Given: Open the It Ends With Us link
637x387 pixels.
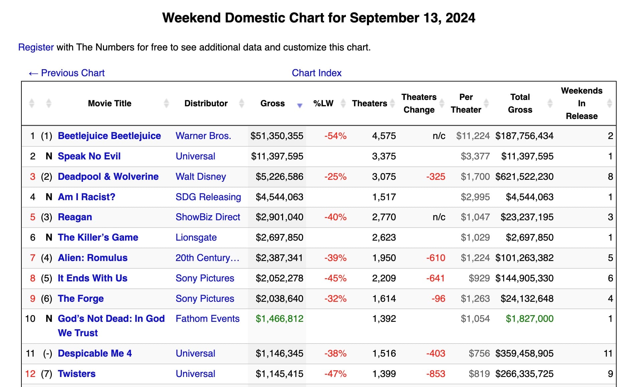Looking at the screenshot, I should [x=93, y=278].
